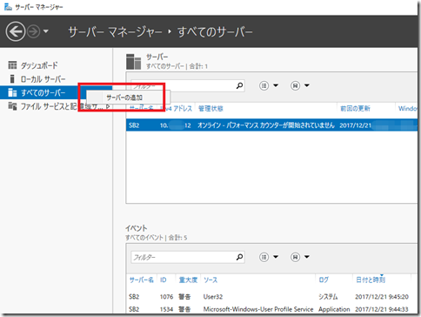Open the navigation history dropdown arrow
The image size is (421, 317).
point(46,31)
